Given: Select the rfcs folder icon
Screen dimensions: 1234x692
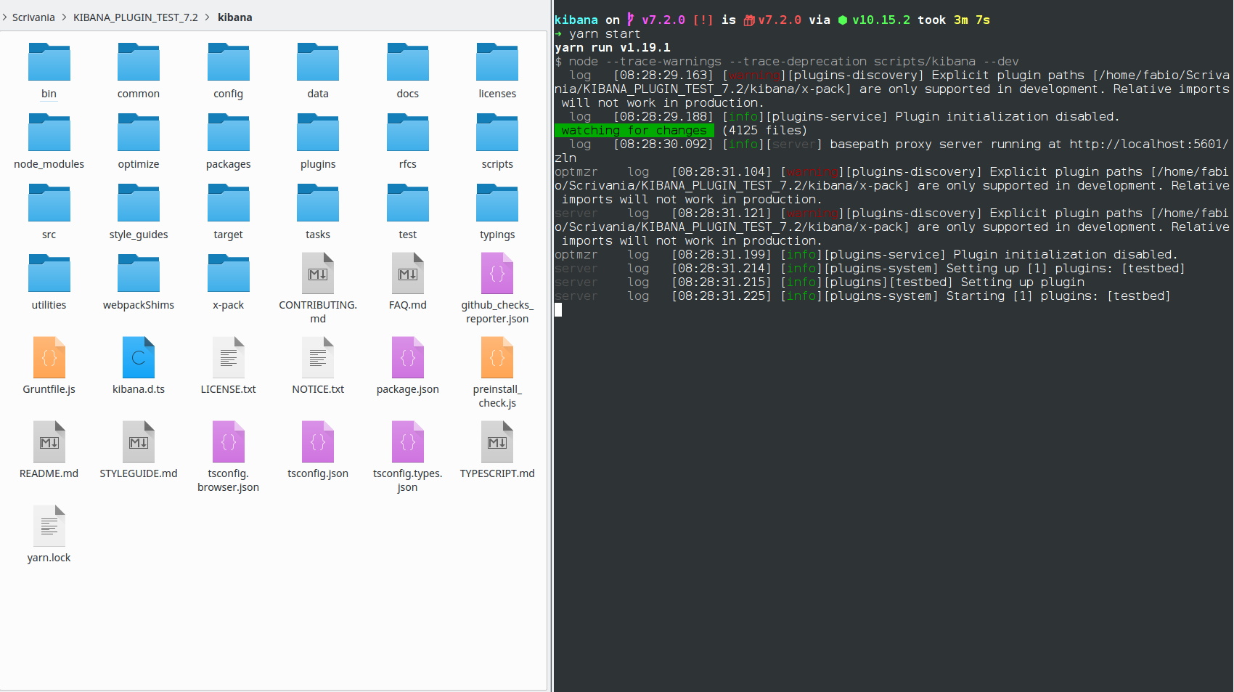Looking at the screenshot, I should [408, 132].
